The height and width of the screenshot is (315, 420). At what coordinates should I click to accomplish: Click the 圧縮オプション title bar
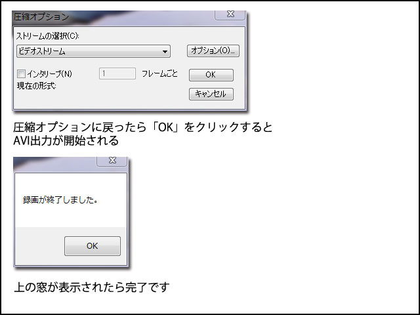pos(112,18)
